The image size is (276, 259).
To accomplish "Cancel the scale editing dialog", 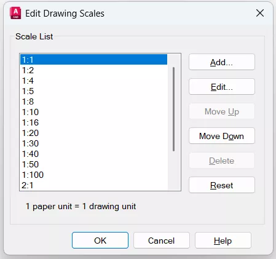I will (x=162, y=241).
